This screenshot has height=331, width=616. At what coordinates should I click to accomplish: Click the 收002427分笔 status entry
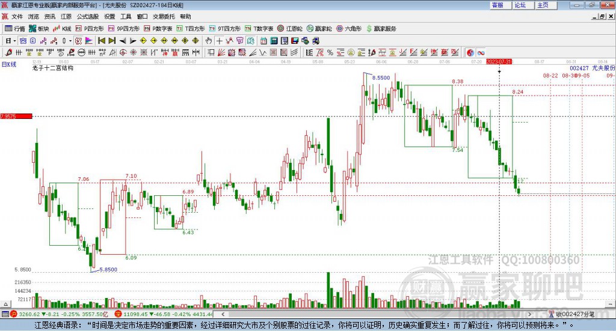click(575, 314)
